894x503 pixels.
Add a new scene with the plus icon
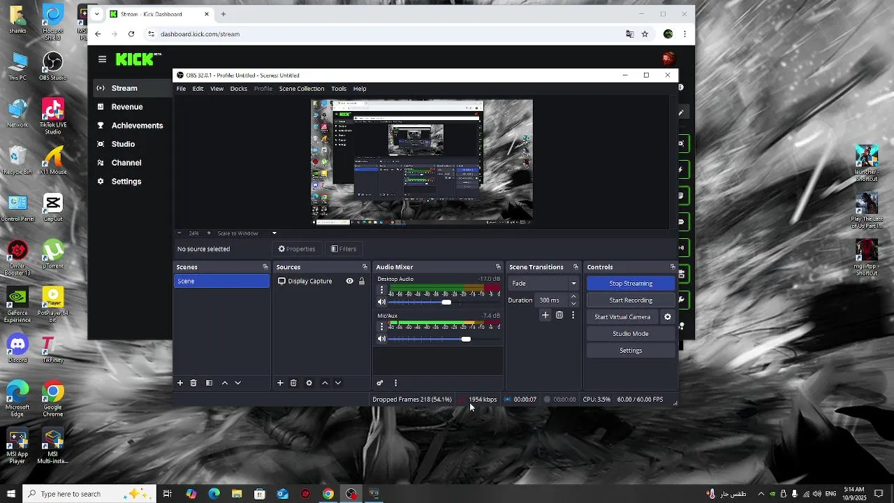click(x=180, y=383)
